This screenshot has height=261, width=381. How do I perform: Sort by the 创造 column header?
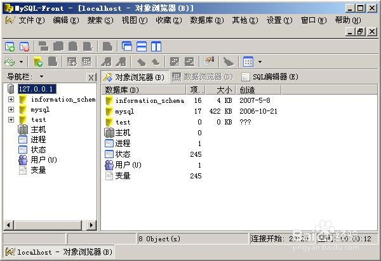pos(258,90)
